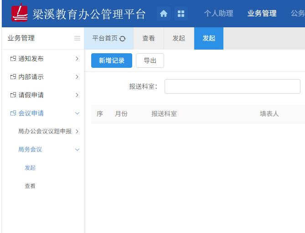This screenshot has height=233, width=305.
Task: Click the 会议申请 menu icon
Action: 13,113
